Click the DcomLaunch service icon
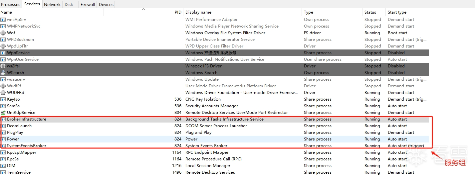The image size is (475, 175). [x=4, y=126]
